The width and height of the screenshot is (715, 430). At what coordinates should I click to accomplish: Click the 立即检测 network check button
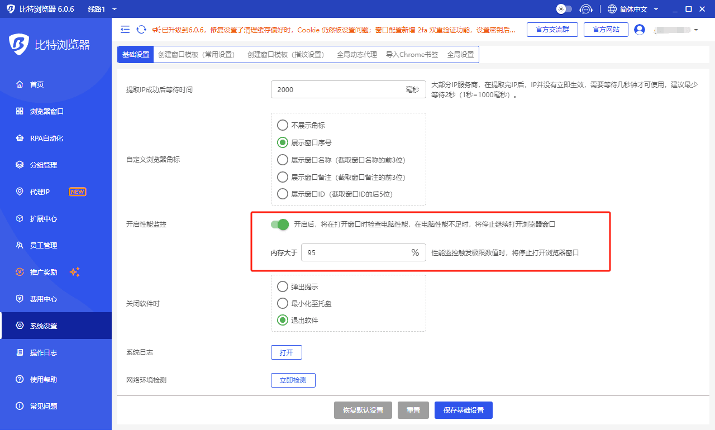293,380
